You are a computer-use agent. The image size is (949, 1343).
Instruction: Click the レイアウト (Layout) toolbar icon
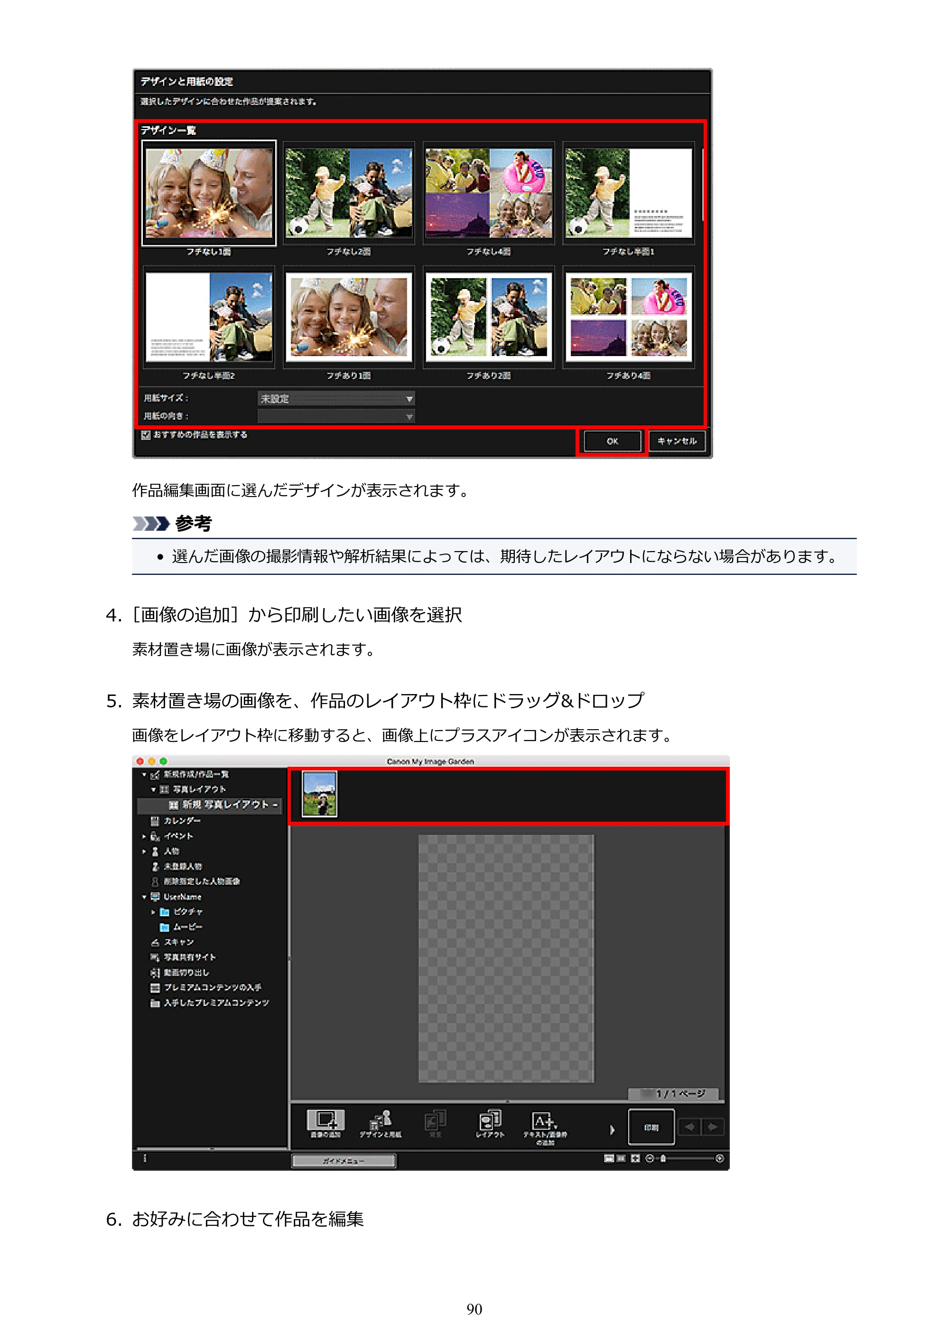(x=490, y=1124)
